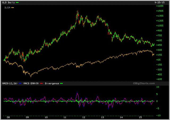Image resolution: width=170 pixels, height=120 pixels.
Task: Click the Divergence indicator label
Action: [52, 83]
